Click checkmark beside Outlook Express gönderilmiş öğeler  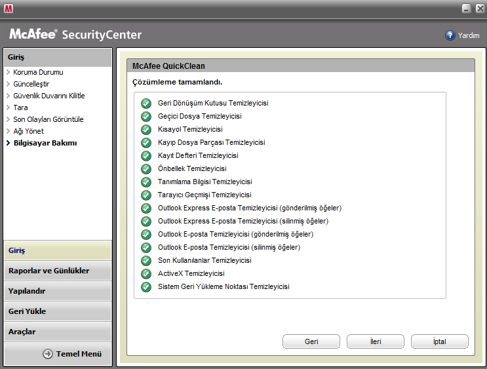coord(146,208)
